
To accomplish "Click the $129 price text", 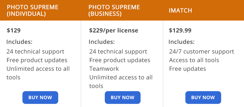I will pyautogui.click(x=14, y=31).
